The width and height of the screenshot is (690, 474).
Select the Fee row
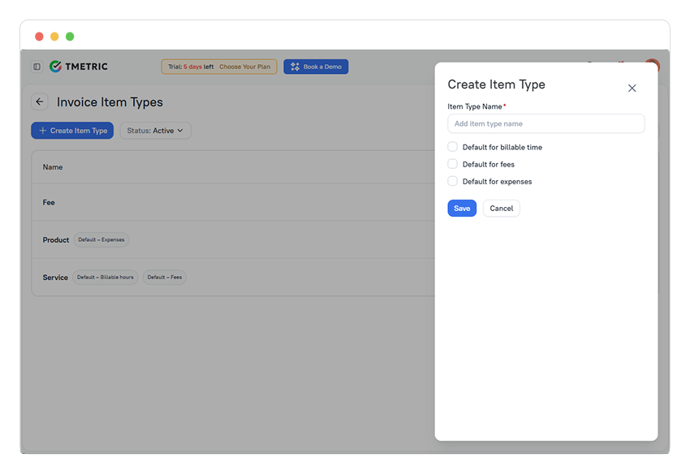pos(233,202)
